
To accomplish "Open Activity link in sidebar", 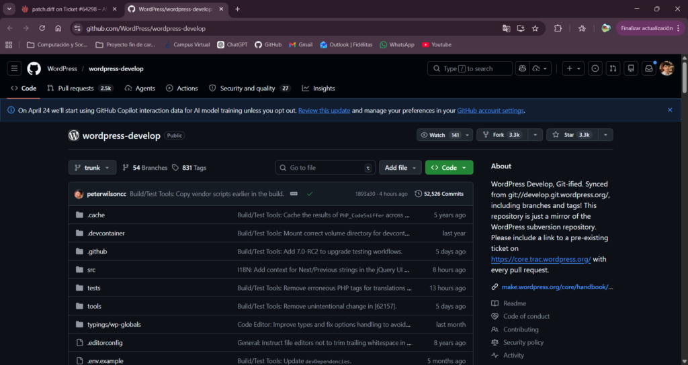I will [513, 356].
